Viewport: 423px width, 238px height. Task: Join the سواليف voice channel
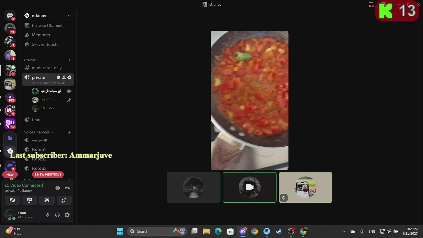[x=48, y=140]
